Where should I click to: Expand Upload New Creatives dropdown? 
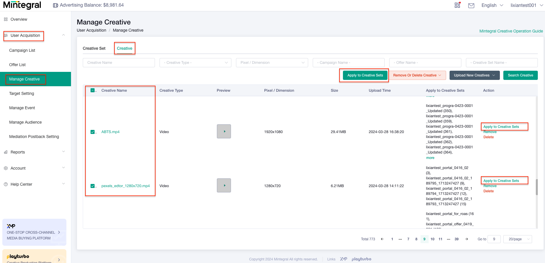click(475, 75)
